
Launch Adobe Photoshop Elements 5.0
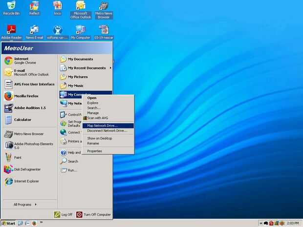[x=30, y=146]
